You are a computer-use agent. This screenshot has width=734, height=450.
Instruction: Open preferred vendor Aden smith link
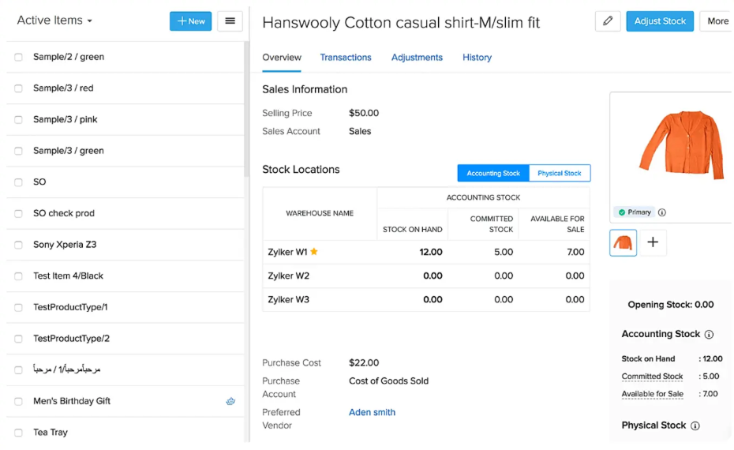pyautogui.click(x=372, y=412)
